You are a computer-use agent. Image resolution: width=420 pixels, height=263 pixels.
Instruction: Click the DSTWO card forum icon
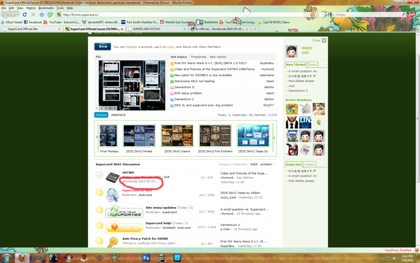pyautogui.click(x=112, y=178)
